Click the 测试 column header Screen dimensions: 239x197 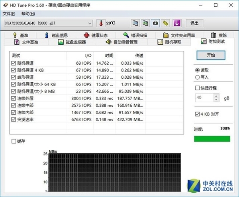click(38, 56)
